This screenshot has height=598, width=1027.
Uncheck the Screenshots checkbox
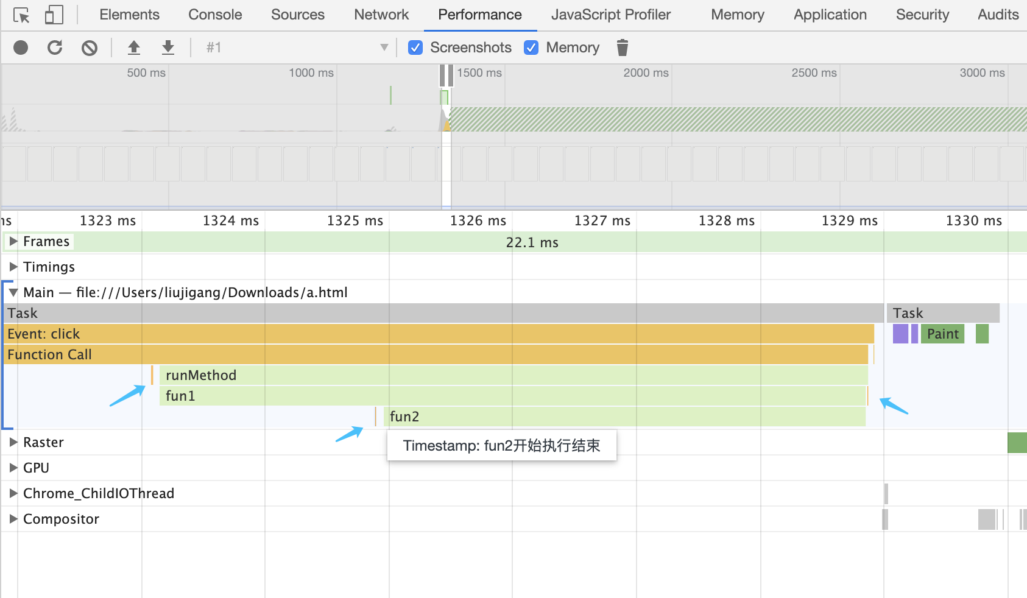(415, 47)
